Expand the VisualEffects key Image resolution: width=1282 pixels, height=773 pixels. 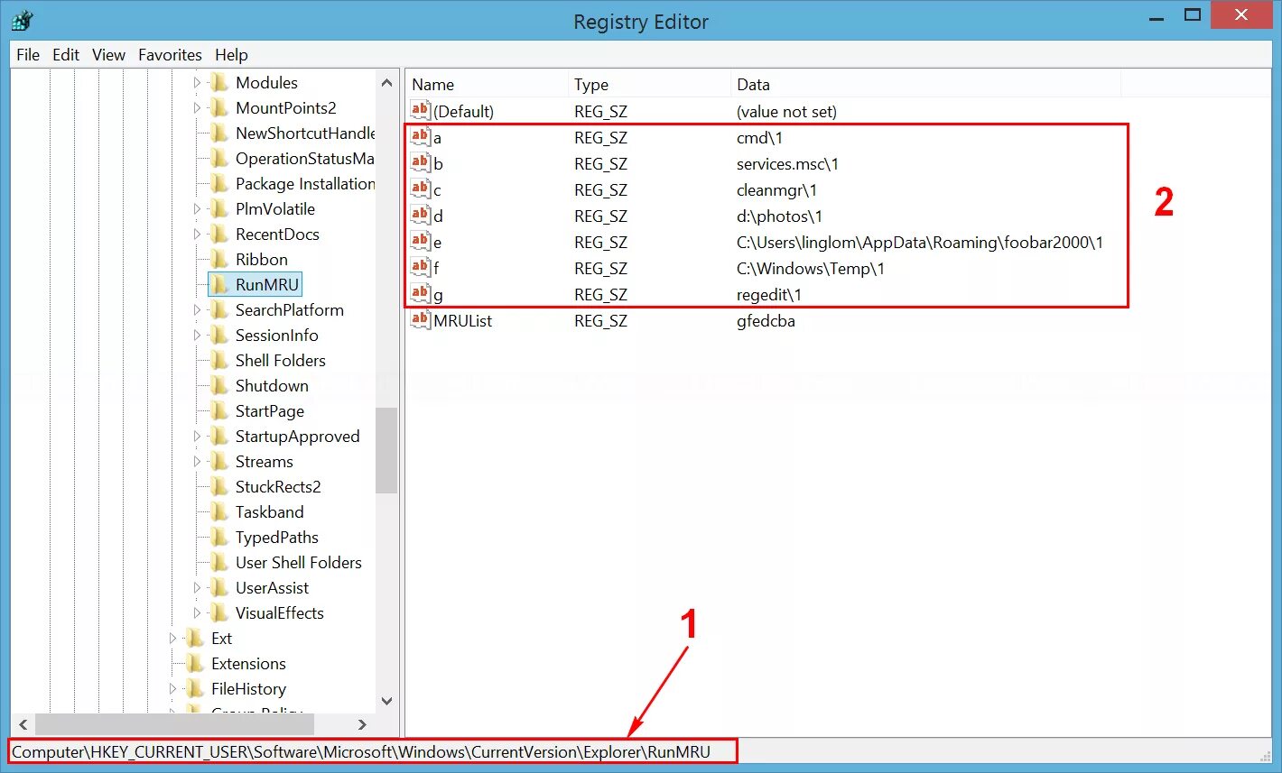[197, 613]
